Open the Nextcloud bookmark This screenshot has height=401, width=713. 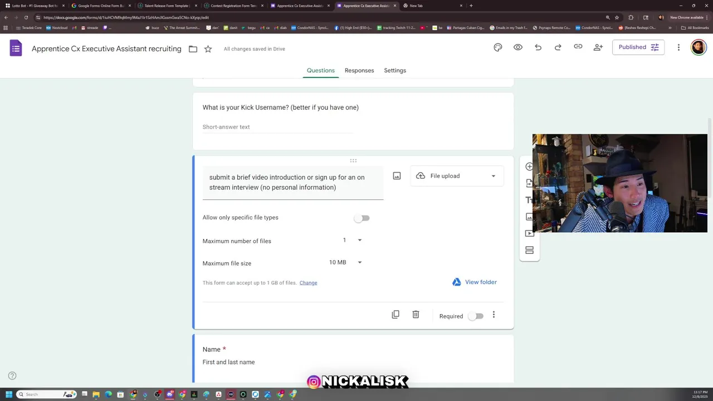[57, 28]
